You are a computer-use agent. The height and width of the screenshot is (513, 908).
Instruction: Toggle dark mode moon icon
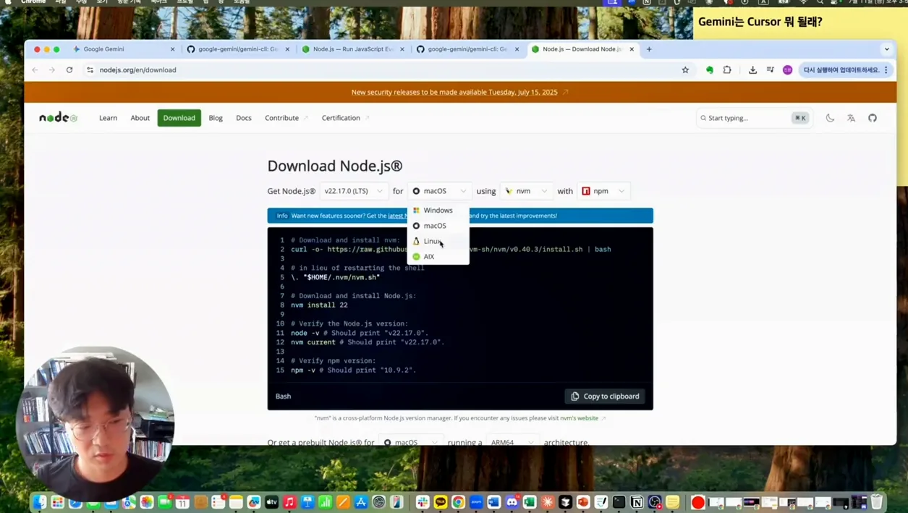[x=830, y=118]
